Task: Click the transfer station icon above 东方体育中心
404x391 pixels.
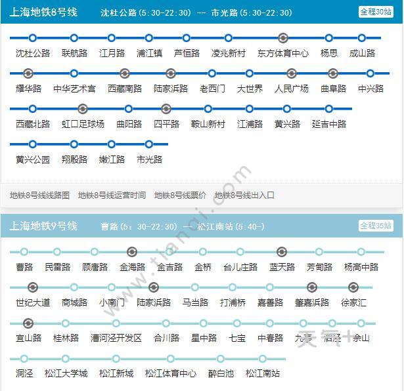Action: pyautogui.click(x=283, y=38)
